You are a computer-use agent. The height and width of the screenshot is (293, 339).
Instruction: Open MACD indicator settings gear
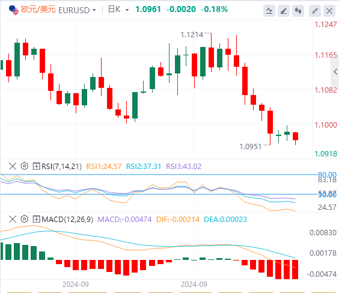(25, 219)
